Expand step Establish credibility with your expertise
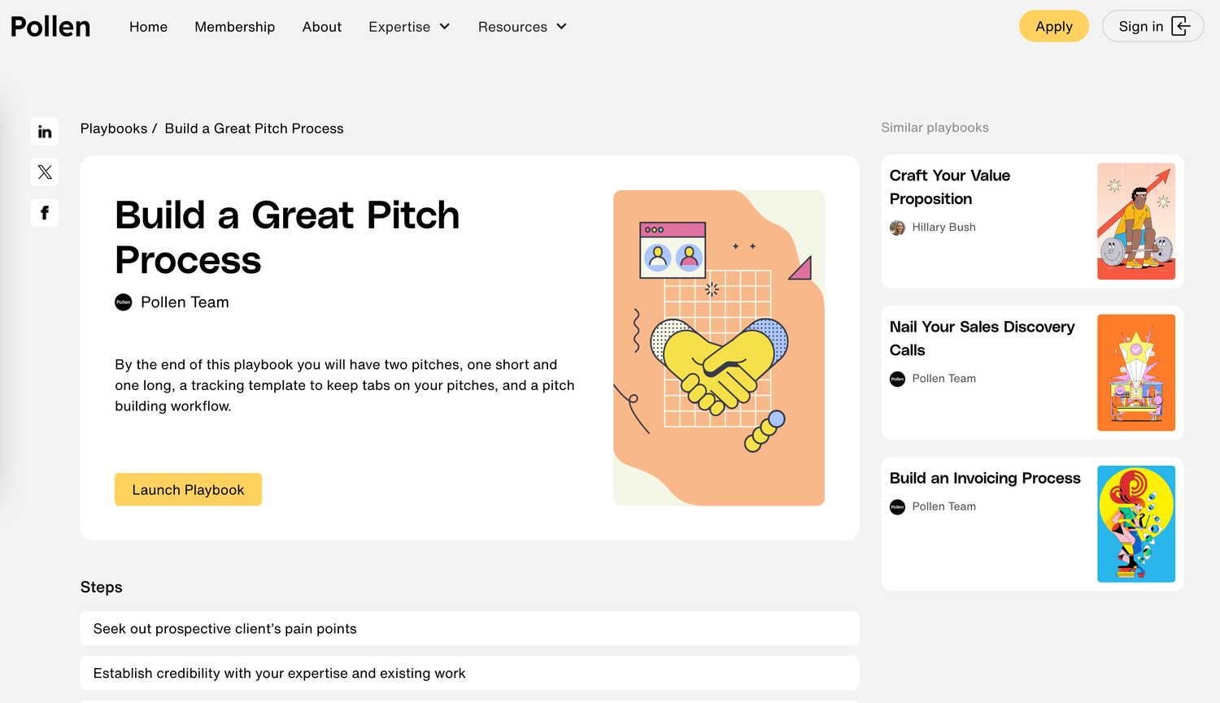This screenshot has height=703, width=1220. click(x=469, y=673)
